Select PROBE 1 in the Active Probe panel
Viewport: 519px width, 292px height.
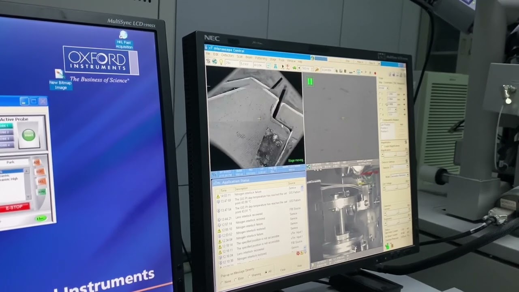[x=6, y=125]
